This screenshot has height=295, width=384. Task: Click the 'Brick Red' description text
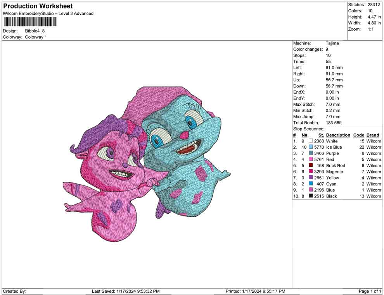[x=336, y=165]
